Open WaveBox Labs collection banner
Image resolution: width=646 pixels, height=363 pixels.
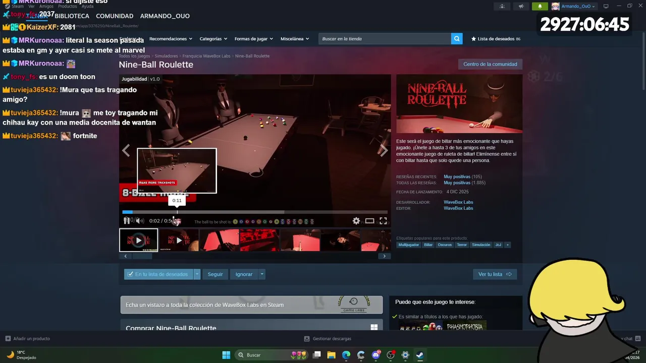251,305
